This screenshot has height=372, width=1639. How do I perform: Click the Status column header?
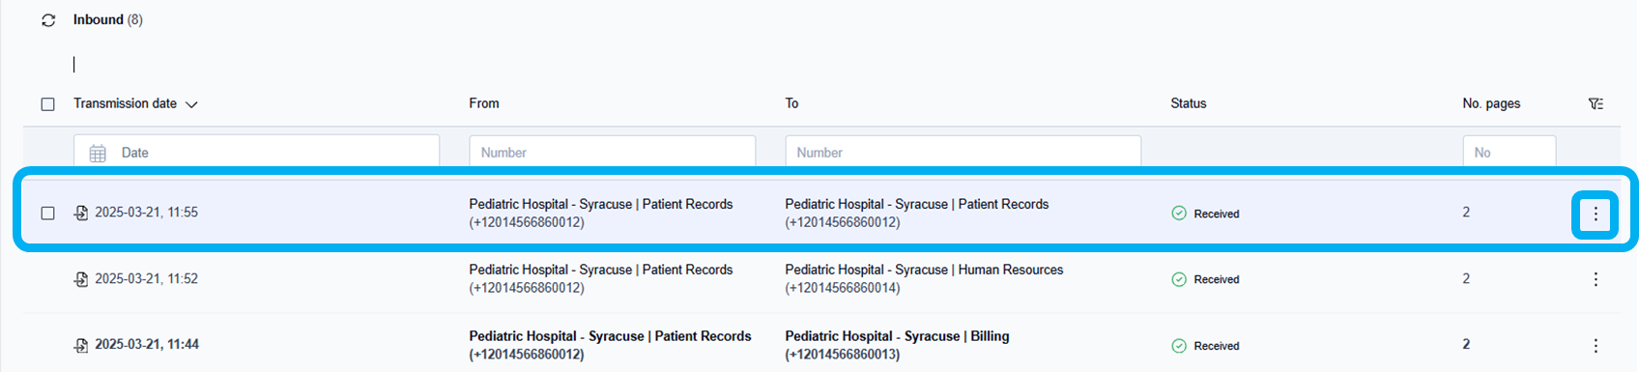click(1189, 103)
